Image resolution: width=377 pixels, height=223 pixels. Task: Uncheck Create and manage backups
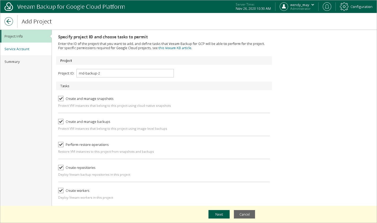click(61, 122)
